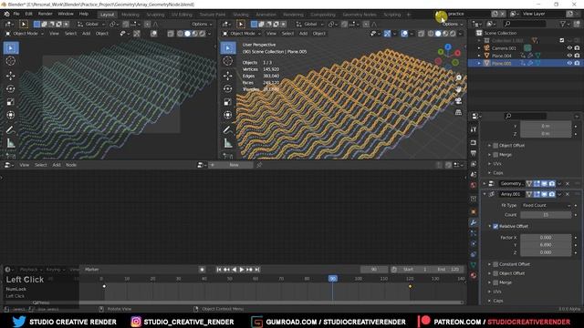Viewport: 584px width, 328px height.
Task: Open the File menu
Action: click(16, 15)
